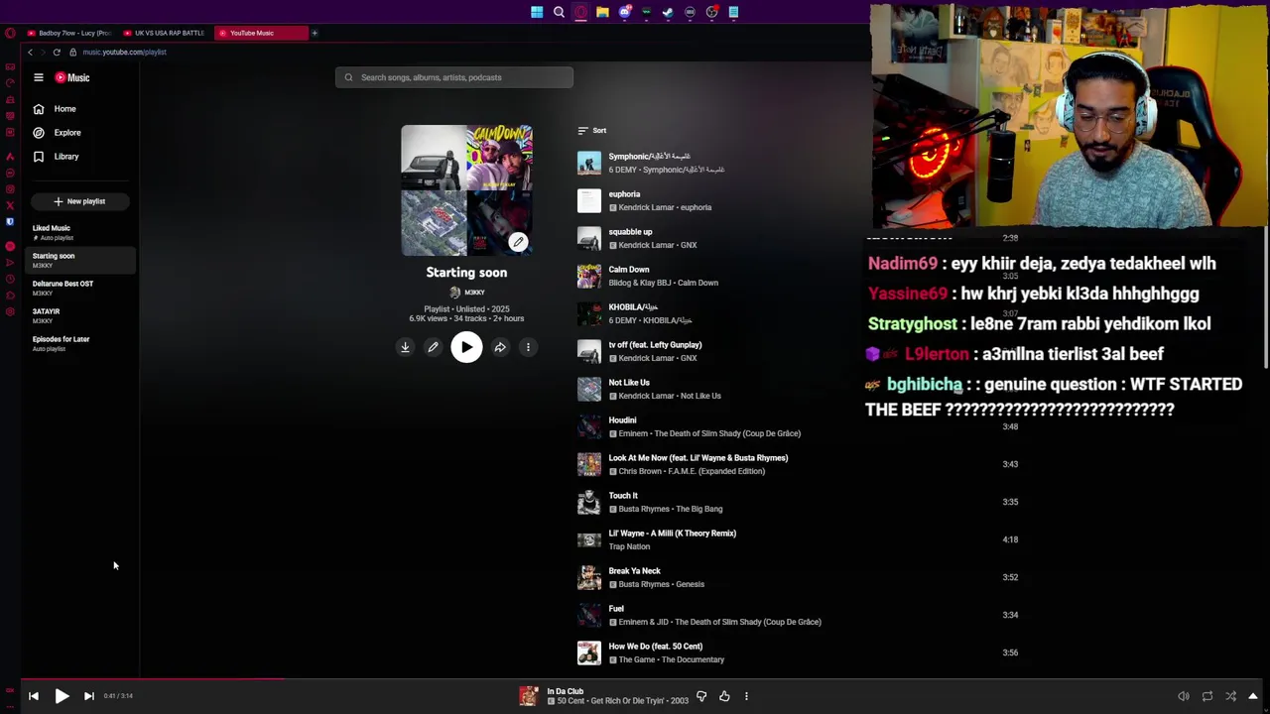This screenshot has height=714, width=1270.
Task: Open the YouTube Music logo home link
Action: [72, 77]
